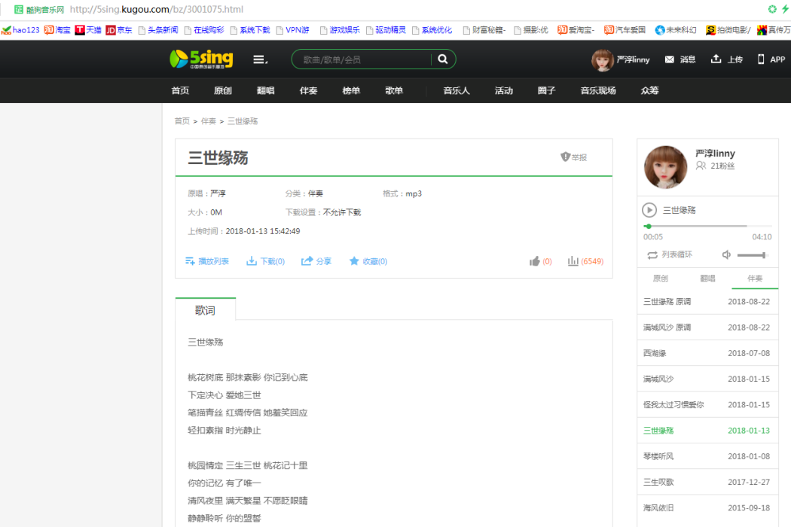Share the song via 分享

pos(316,261)
